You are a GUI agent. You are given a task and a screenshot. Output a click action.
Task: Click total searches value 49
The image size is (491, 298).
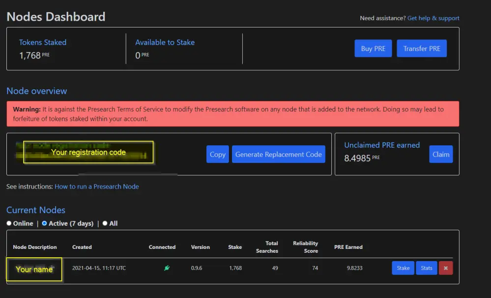coord(275,268)
